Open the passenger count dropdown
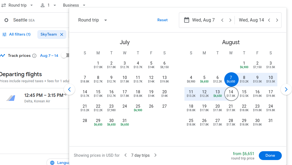Viewport: 292px width, 165px height. (48, 5)
